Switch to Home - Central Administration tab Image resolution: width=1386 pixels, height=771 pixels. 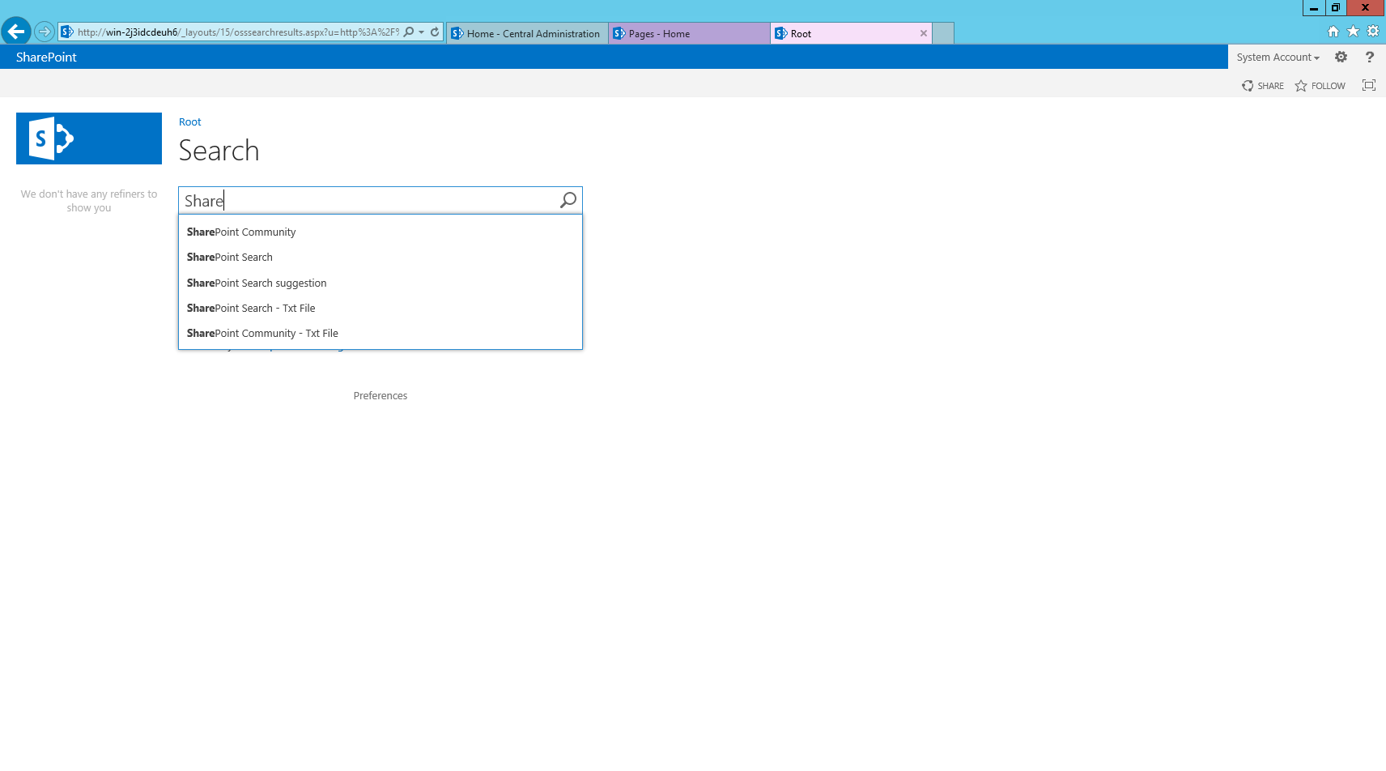(x=527, y=33)
